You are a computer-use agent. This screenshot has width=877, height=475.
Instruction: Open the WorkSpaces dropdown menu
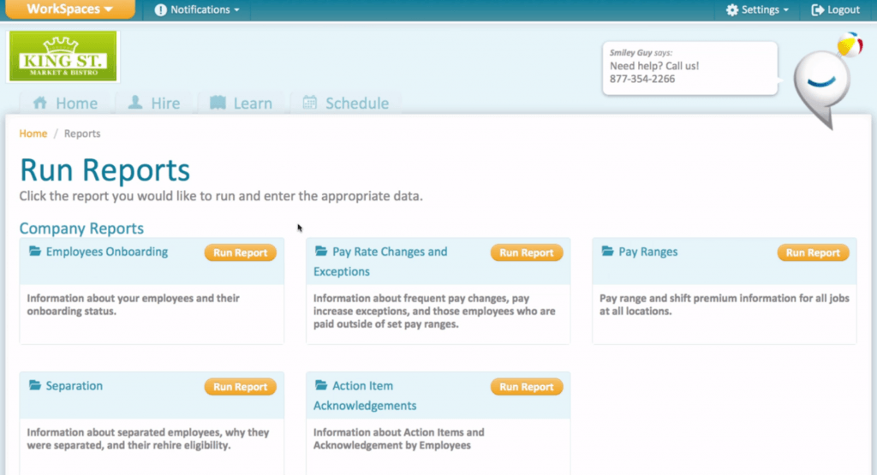70,9
